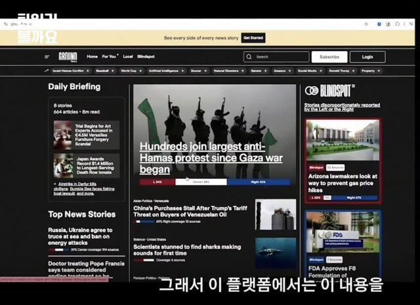Viewport: 420px width, 305px height.
Task: Click the Get Started button in banner
Action: (253, 38)
